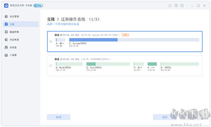211x127 pixels.
Task: Click the F: partition bar on disk 1
Action: pyautogui.click(x=139, y=64)
